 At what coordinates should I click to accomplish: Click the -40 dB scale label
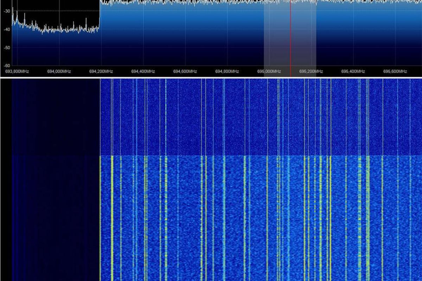tap(7, 30)
